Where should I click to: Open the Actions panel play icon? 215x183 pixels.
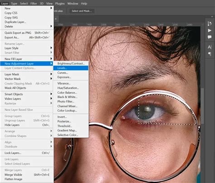point(210,30)
